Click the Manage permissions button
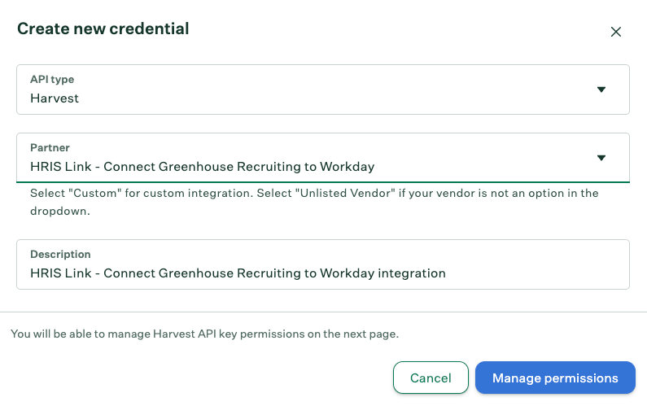The width and height of the screenshot is (647, 406). point(555,378)
